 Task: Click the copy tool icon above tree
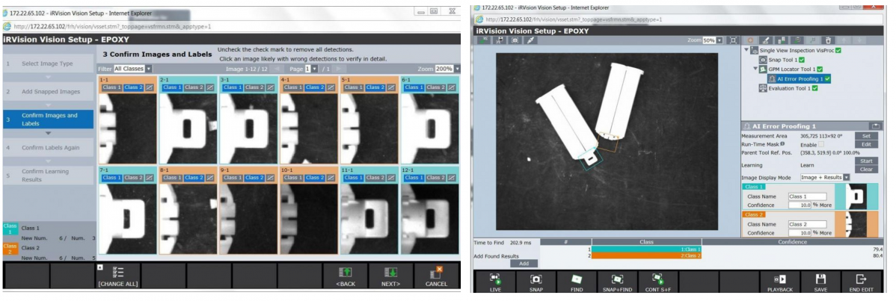point(782,40)
